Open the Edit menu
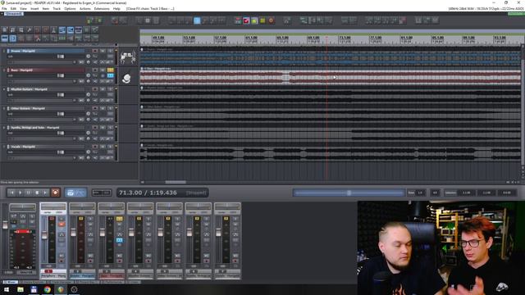The image size is (525, 295). coord(13,9)
